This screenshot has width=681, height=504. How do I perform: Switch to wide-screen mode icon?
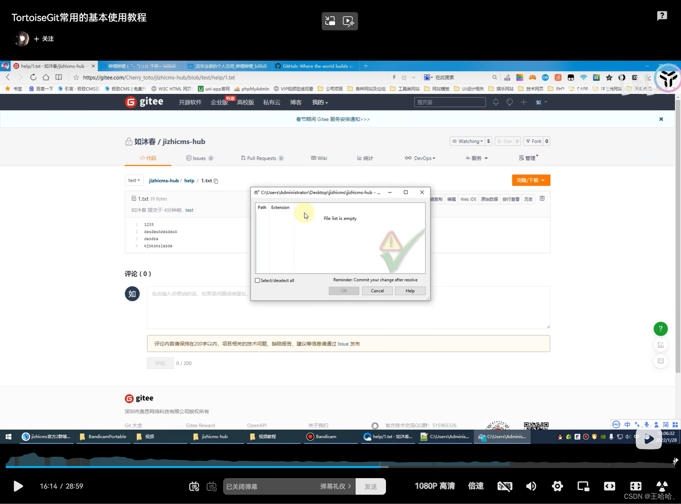pos(609,486)
